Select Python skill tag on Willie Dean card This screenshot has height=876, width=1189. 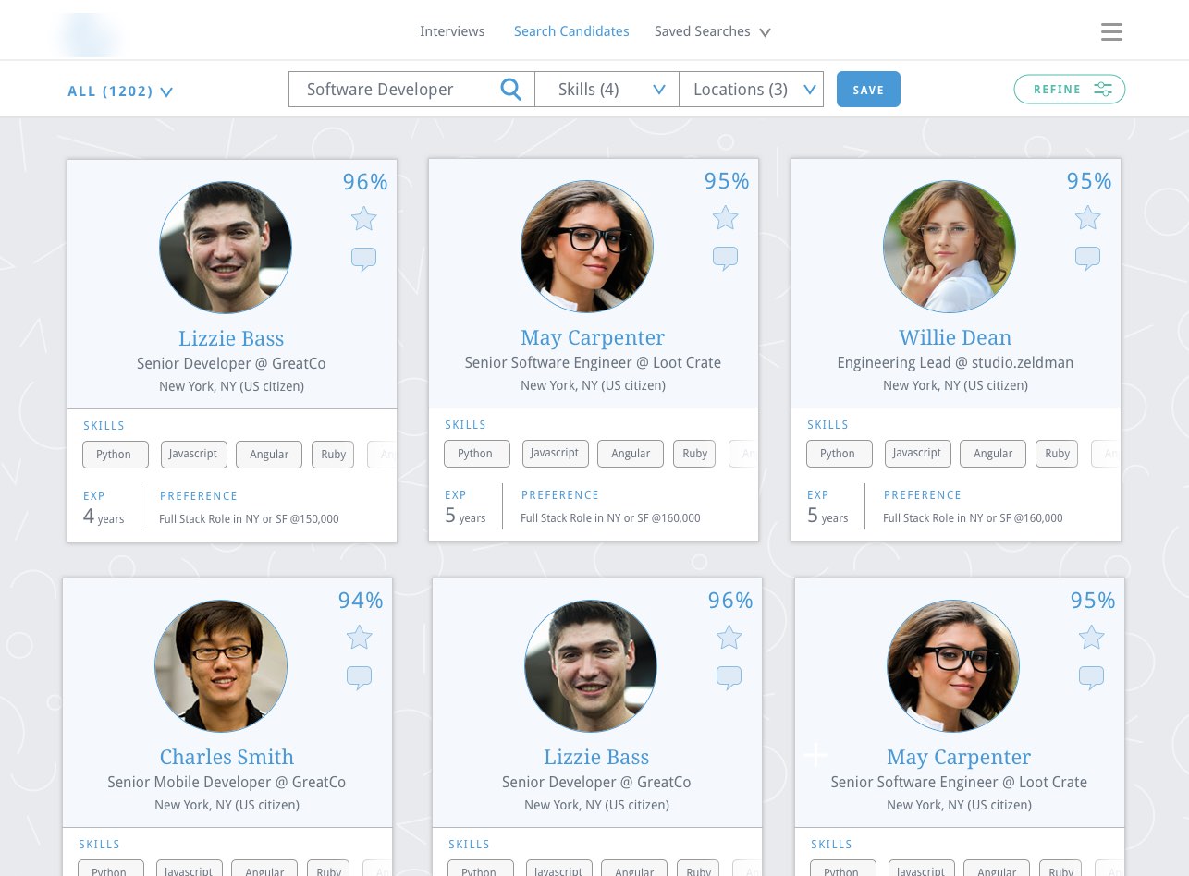(x=839, y=454)
